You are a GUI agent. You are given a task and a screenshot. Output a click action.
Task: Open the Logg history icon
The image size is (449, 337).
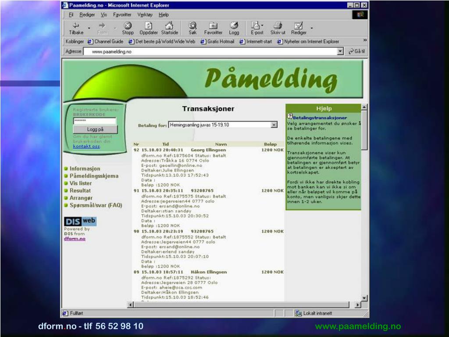click(234, 25)
